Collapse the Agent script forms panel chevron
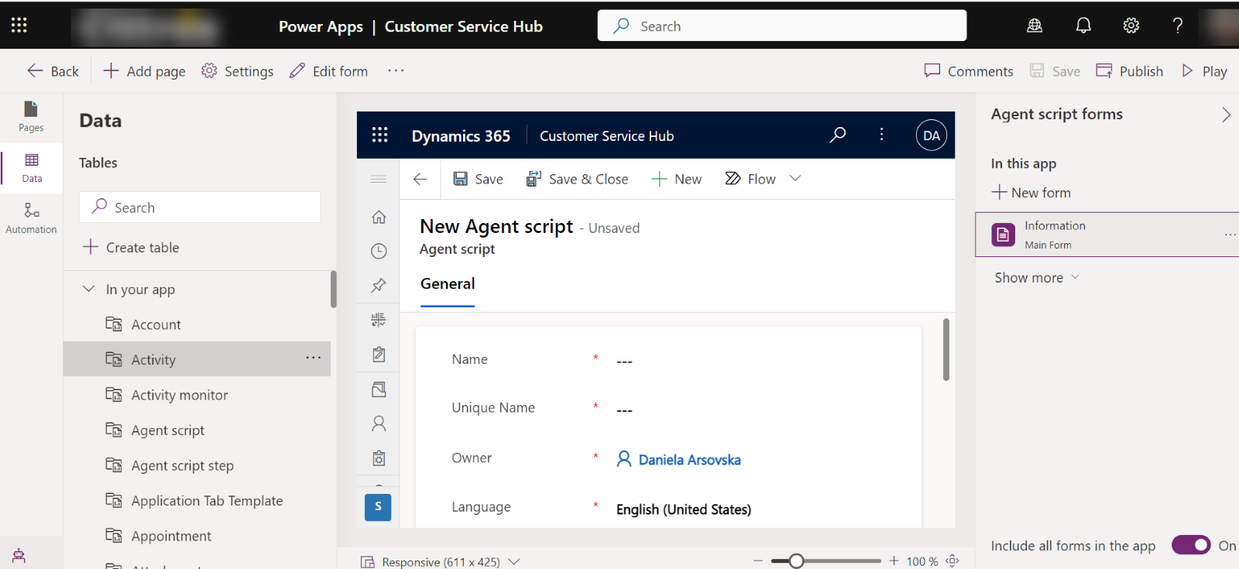Viewport: 1239px width, 569px height. [x=1226, y=115]
